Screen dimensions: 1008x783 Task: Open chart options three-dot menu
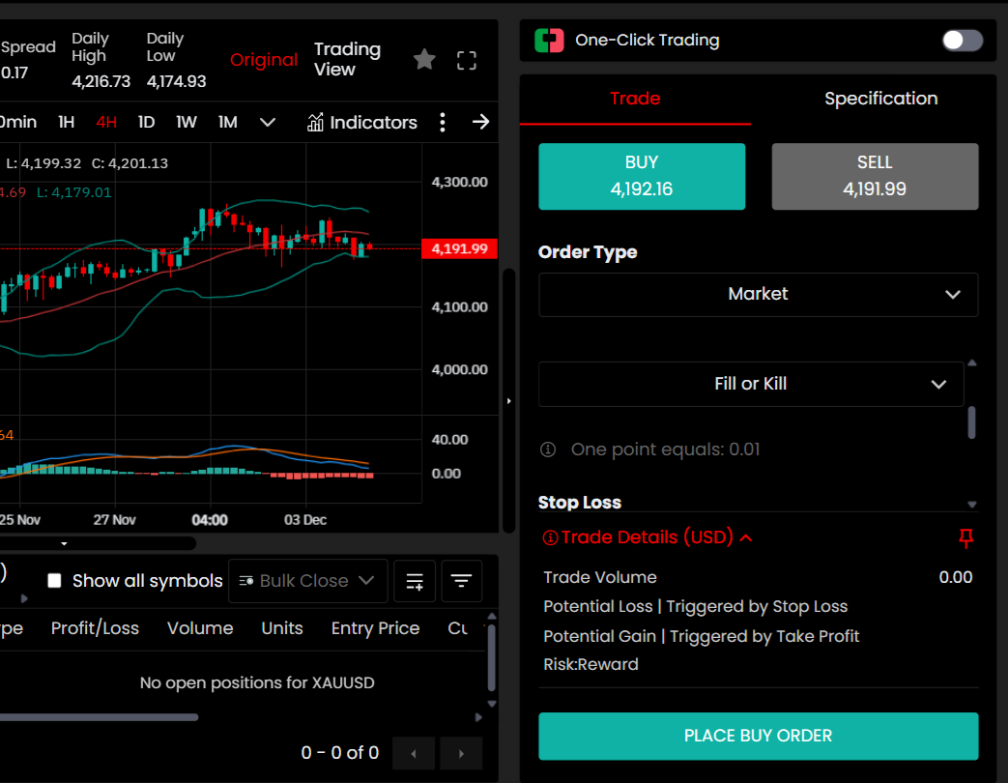pos(443,122)
